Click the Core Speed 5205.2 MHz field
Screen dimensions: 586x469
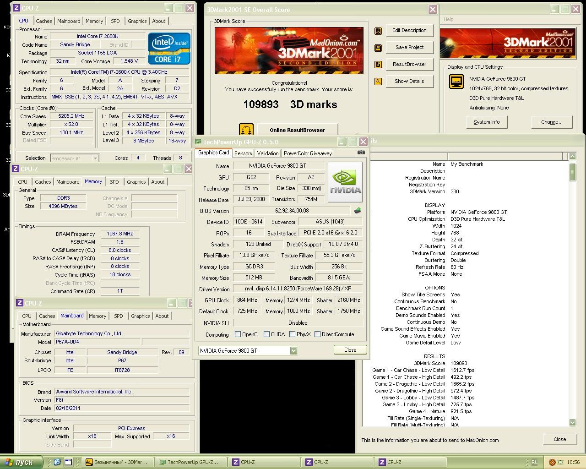click(72, 116)
